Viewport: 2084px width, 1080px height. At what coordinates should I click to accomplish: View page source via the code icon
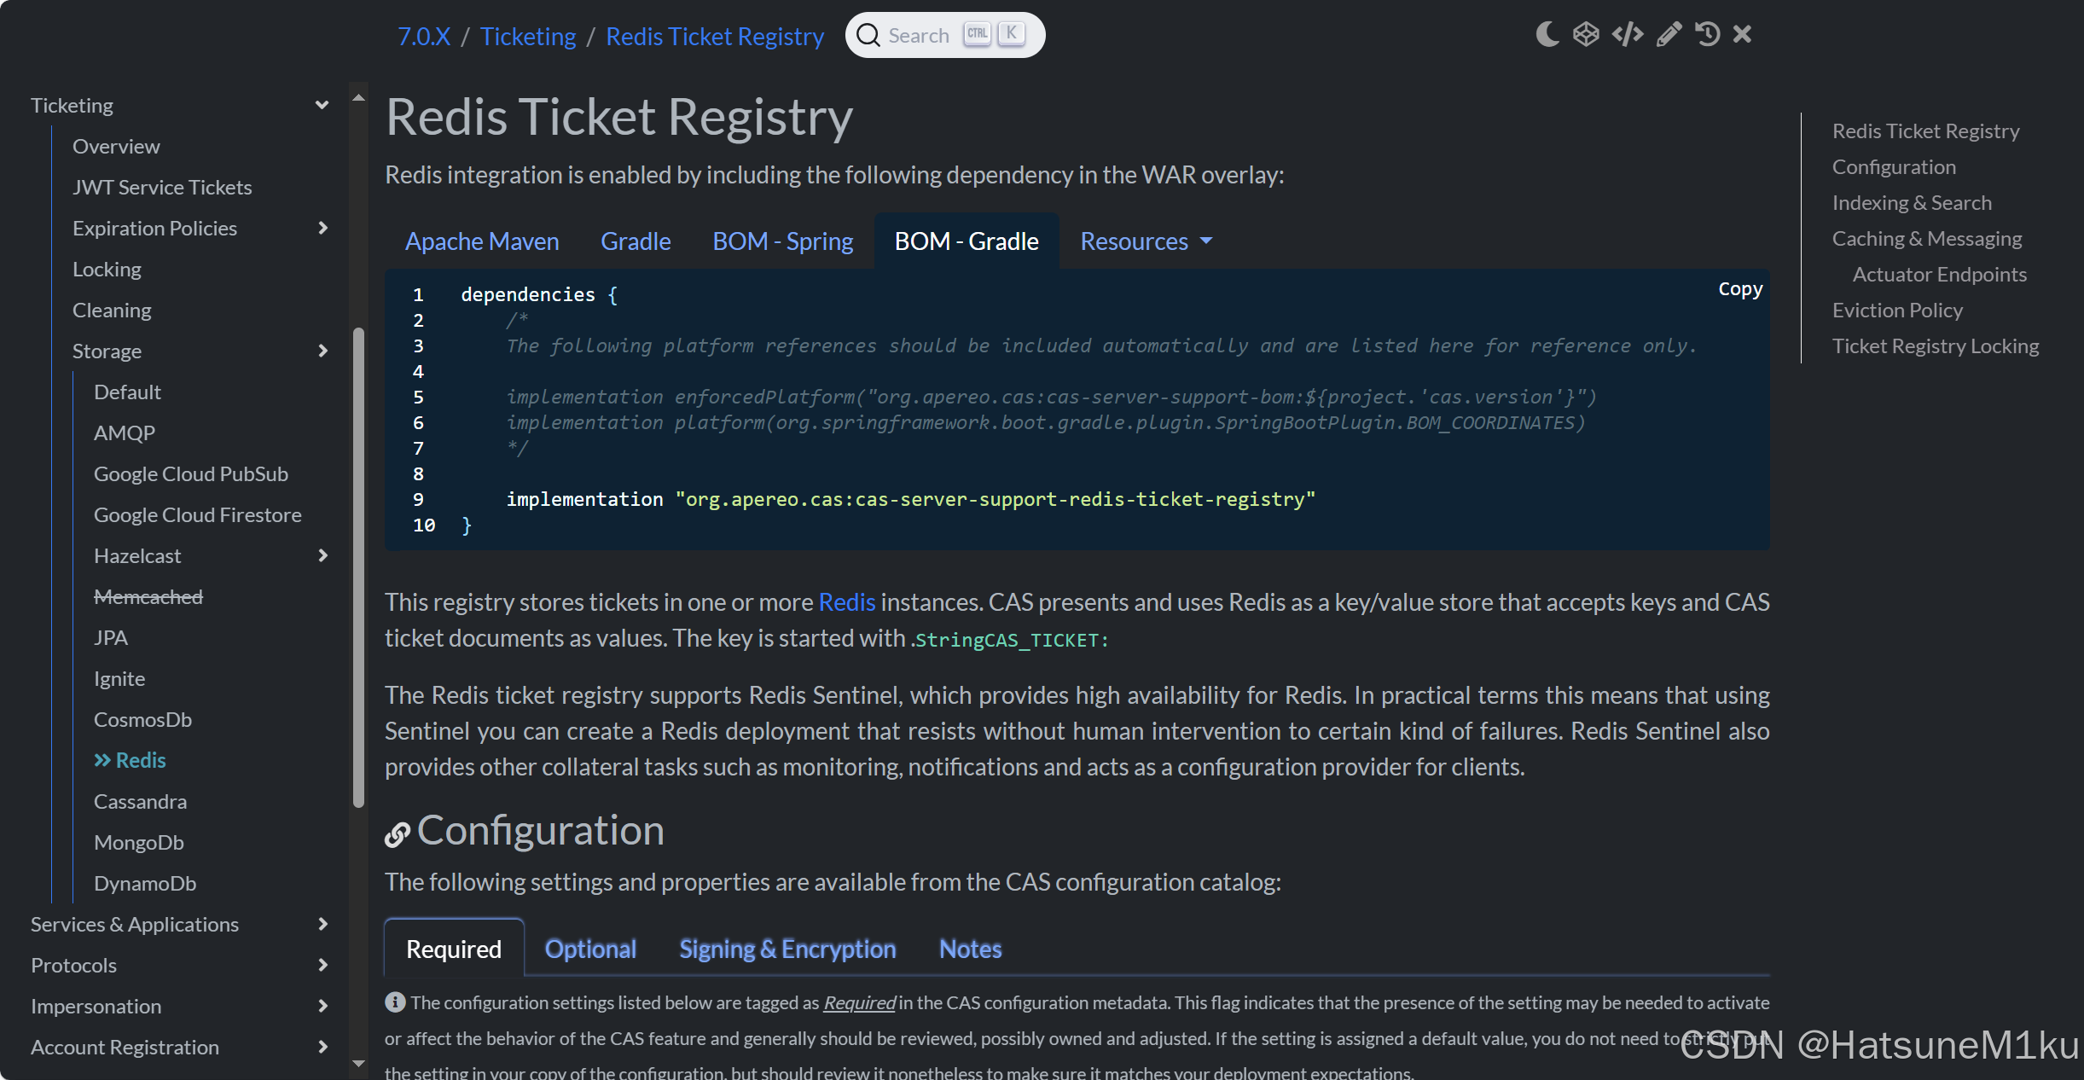pos(1628,33)
